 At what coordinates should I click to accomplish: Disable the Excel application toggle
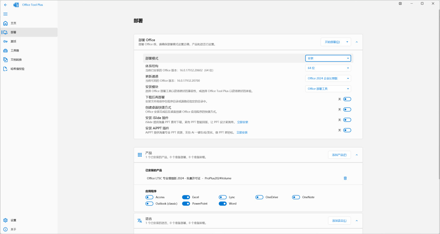pyautogui.click(x=186, y=197)
